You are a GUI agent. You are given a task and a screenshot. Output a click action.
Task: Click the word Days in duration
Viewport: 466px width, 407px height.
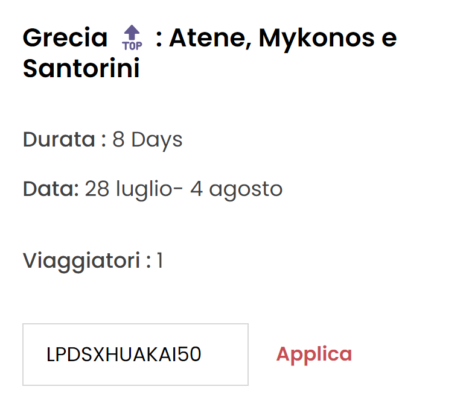[157, 140]
